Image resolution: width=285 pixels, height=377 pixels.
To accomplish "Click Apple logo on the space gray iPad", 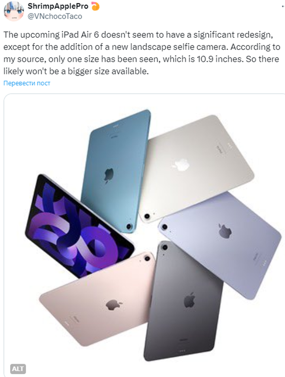I will [189, 300].
